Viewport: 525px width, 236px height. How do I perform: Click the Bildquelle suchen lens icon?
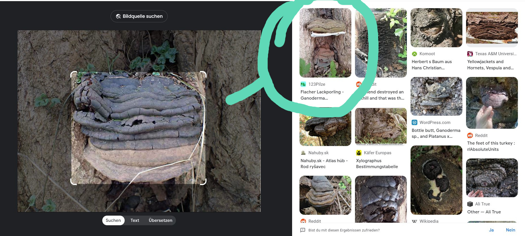coord(118,16)
